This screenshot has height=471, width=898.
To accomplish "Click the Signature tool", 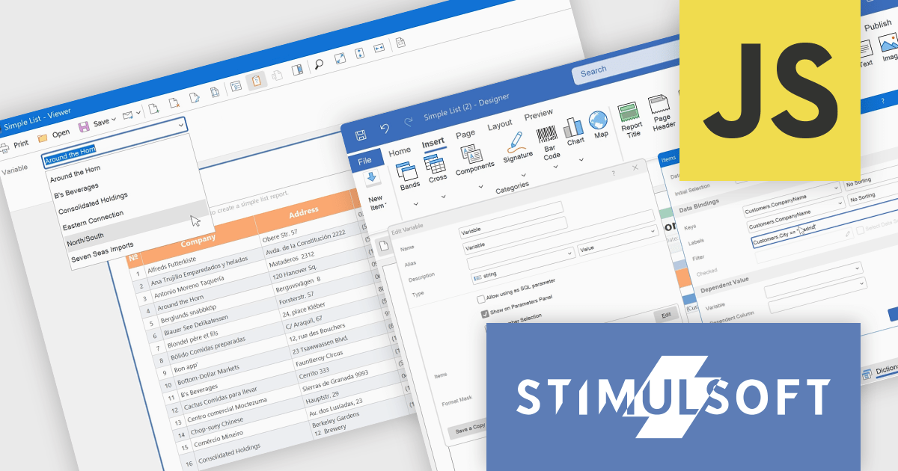I will pyautogui.click(x=516, y=142).
